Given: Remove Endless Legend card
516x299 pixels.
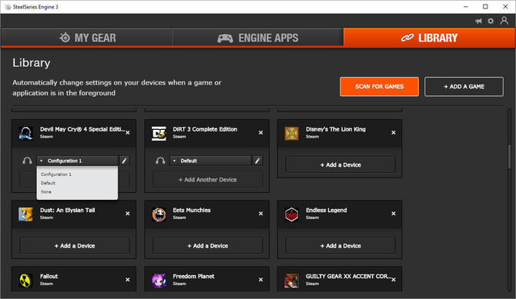Looking at the screenshot, I should pyautogui.click(x=394, y=213).
